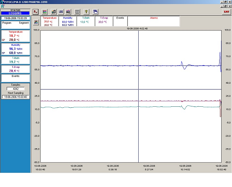
Task: Open the LOG toolbar button
Action: click(61, 12)
